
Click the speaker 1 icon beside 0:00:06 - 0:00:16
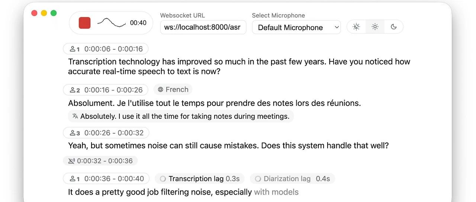coord(73,49)
